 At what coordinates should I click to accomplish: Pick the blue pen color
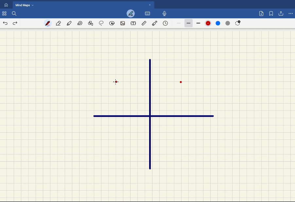click(x=218, y=23)
